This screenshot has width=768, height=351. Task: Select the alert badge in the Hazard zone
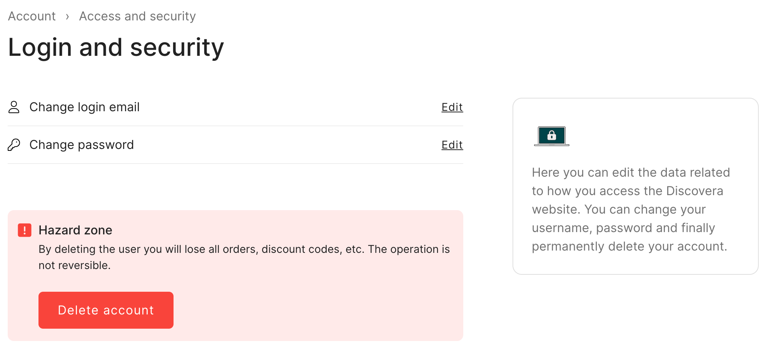[x=24, y=230]
